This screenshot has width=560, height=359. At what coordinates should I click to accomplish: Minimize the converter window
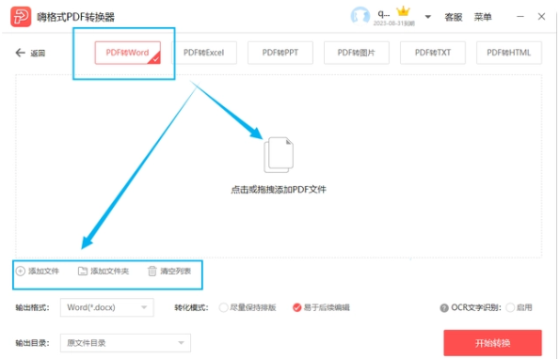tap(520, 16)
